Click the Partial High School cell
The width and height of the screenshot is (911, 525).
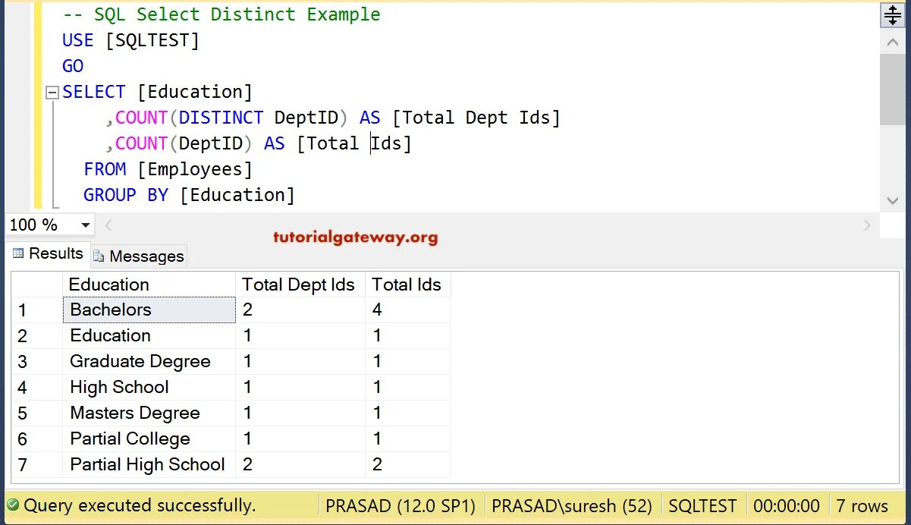tap(149, 464)
